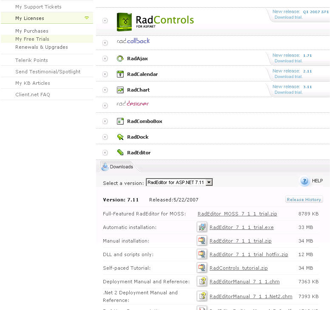
Task: Expand the RadControls product row
Action: click(105, 20)
